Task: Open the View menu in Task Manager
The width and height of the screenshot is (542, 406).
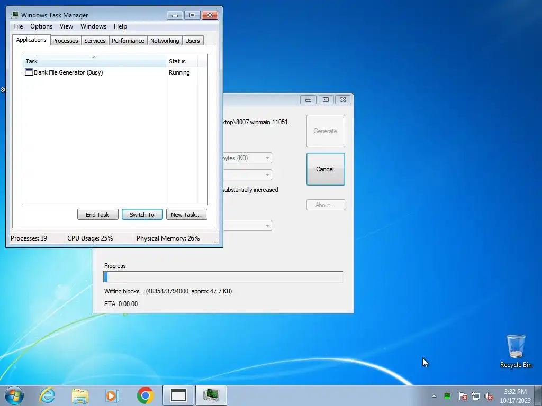Action: (x=66, y=26)
